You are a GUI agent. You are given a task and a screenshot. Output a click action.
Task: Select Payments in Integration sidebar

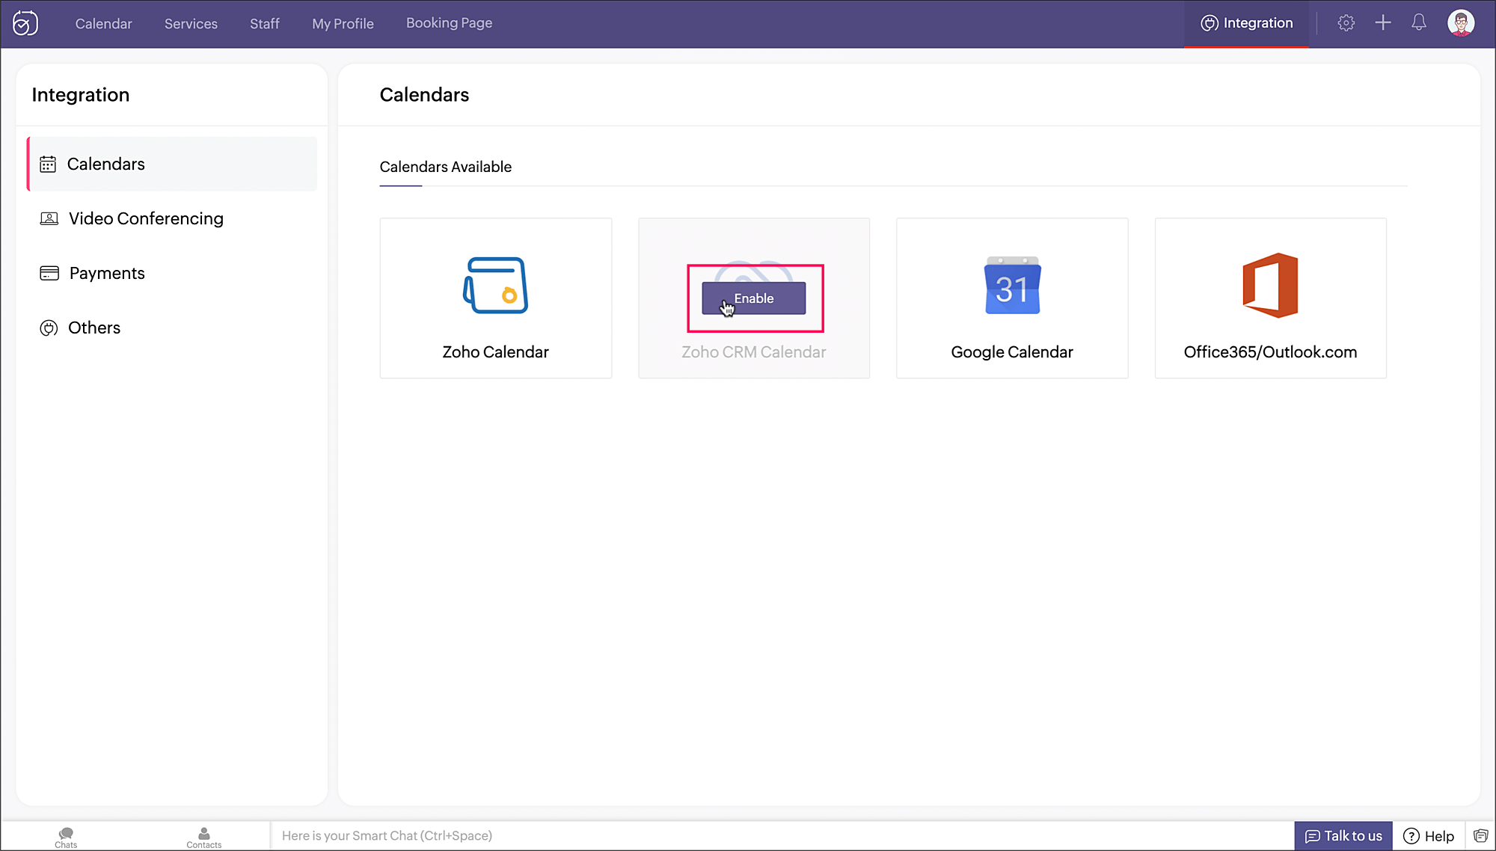point(172,273)
